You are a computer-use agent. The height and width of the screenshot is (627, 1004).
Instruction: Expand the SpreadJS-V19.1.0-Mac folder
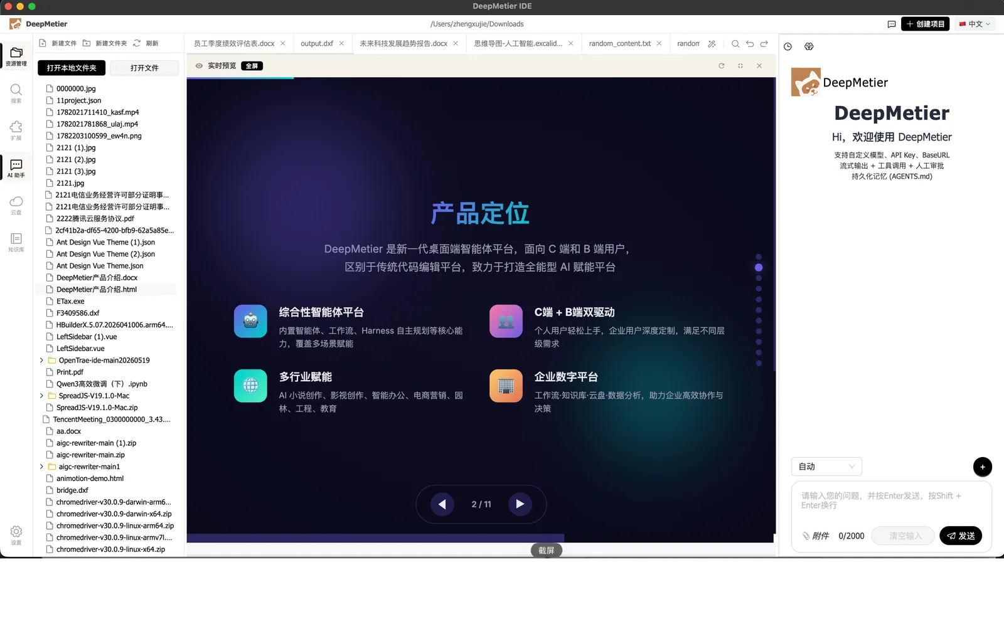click(41, 396)
